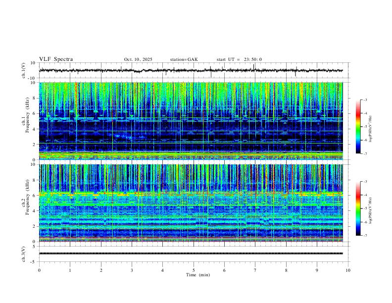Click time-axis tick label "2"
392x303 pixels.
(x=101, y=270)
